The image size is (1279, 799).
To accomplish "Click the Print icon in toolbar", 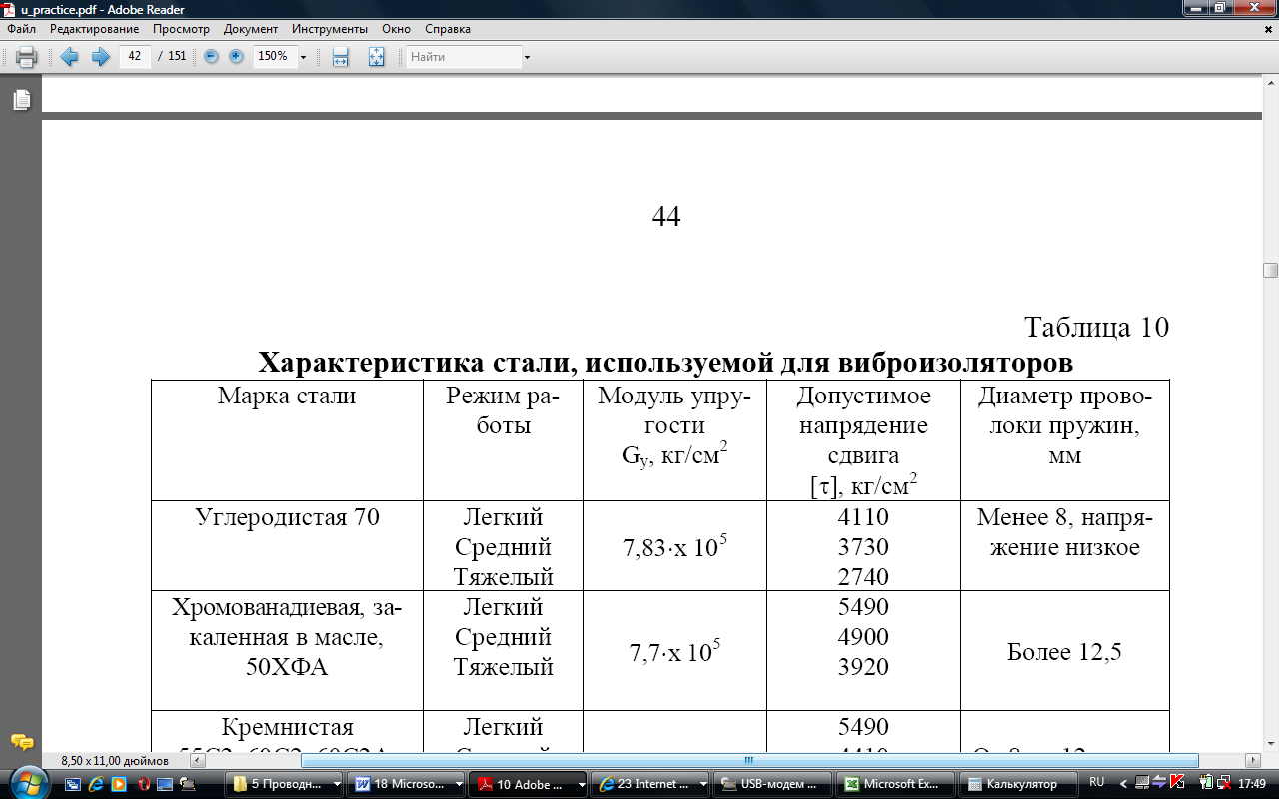I will 27,57.
